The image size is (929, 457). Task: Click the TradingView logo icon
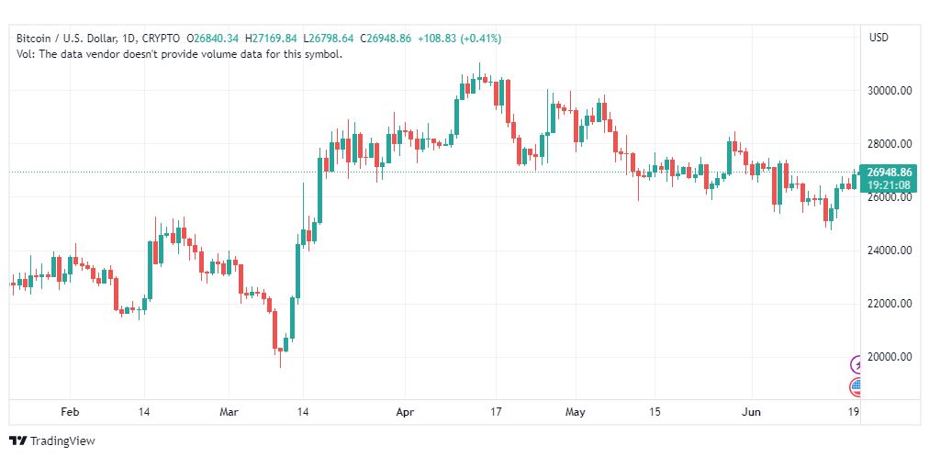[x=17, y=441]
